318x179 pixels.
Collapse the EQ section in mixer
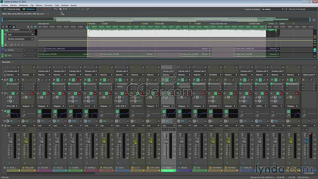click(3, 111)
